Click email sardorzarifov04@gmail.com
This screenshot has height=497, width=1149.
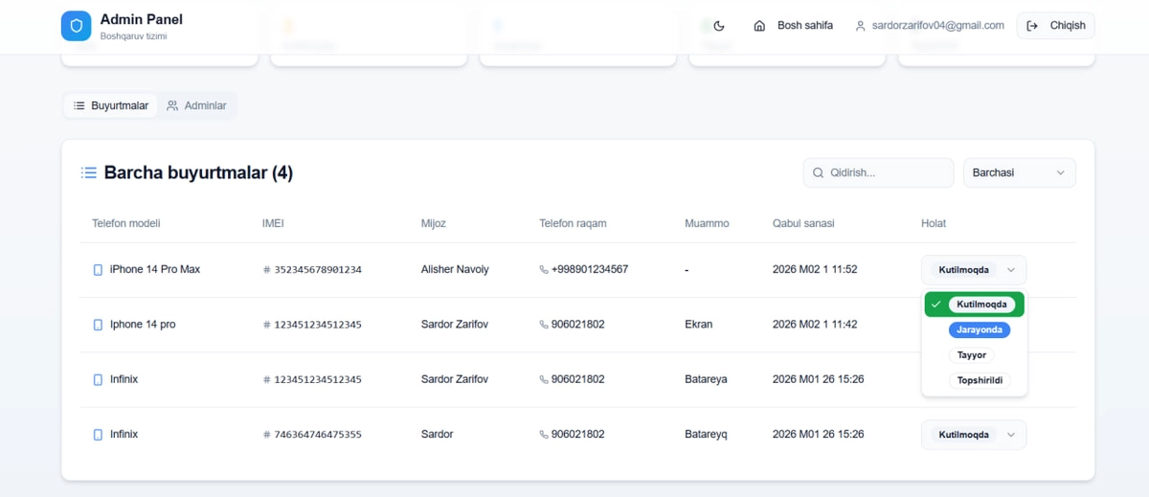(937, 26)
